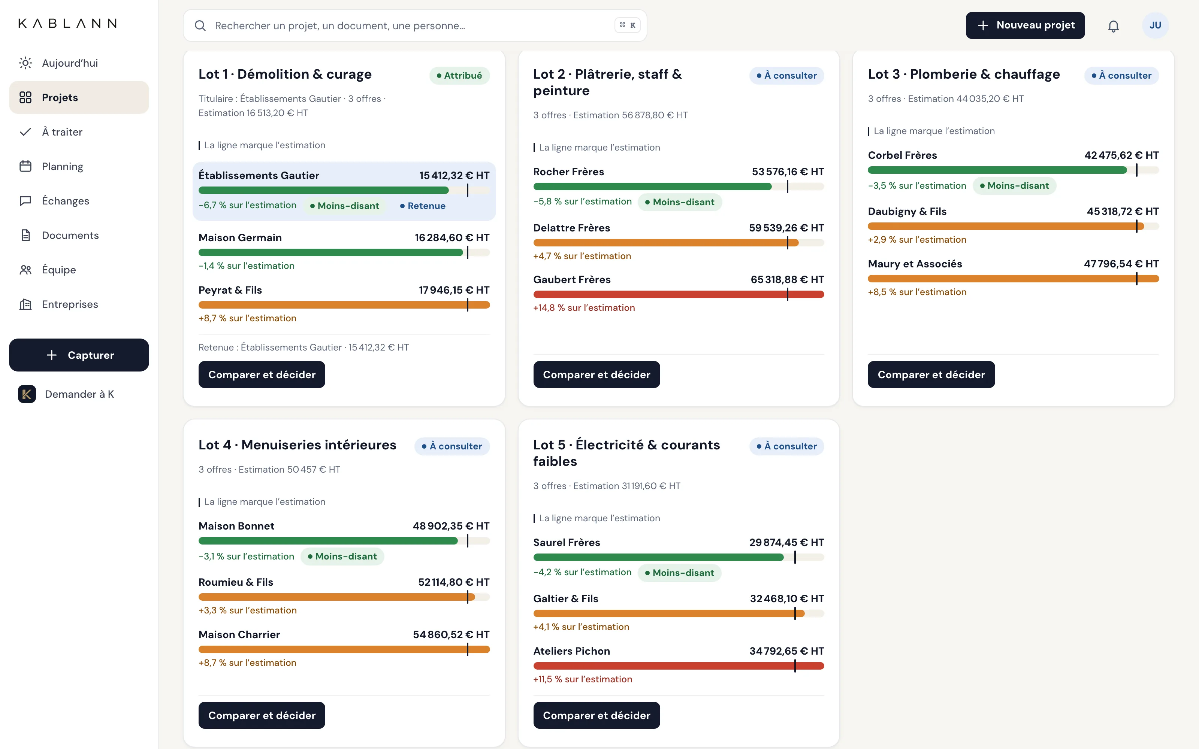Click the Projets grid icon
1199x749 pixels.
pyautogui.click(x=25, y=98)
